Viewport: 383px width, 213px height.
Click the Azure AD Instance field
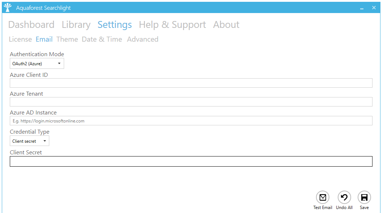pos(191,121)
